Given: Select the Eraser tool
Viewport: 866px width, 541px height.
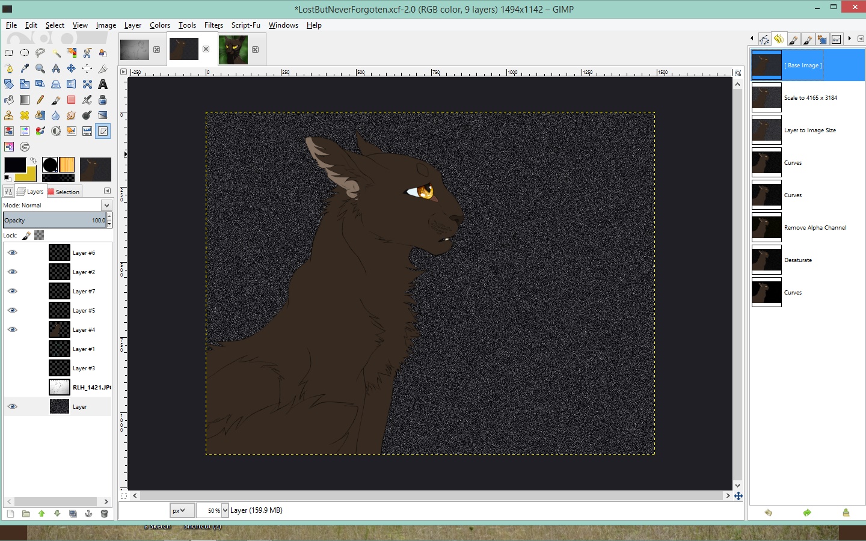Looking at the screenshot, I should [x=72, y=100].
